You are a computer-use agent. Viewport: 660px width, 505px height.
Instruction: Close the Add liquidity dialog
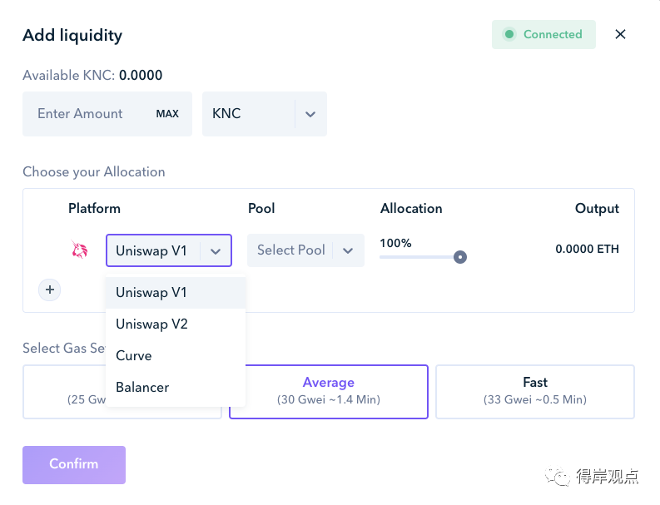click(x=620, y=34)
